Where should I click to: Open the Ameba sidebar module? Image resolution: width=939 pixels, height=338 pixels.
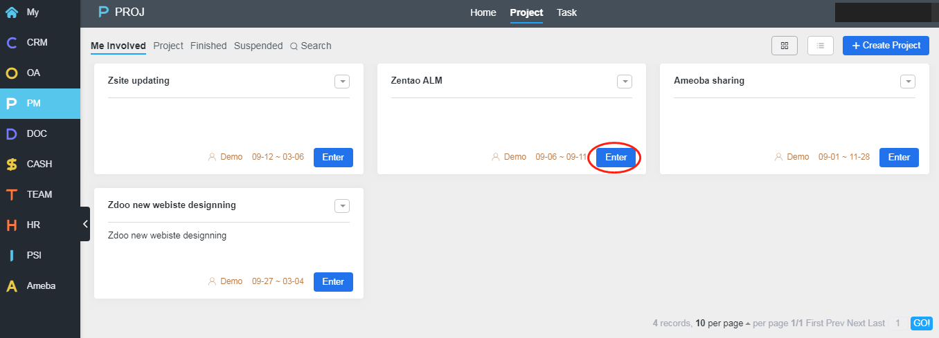pos(39,285)
